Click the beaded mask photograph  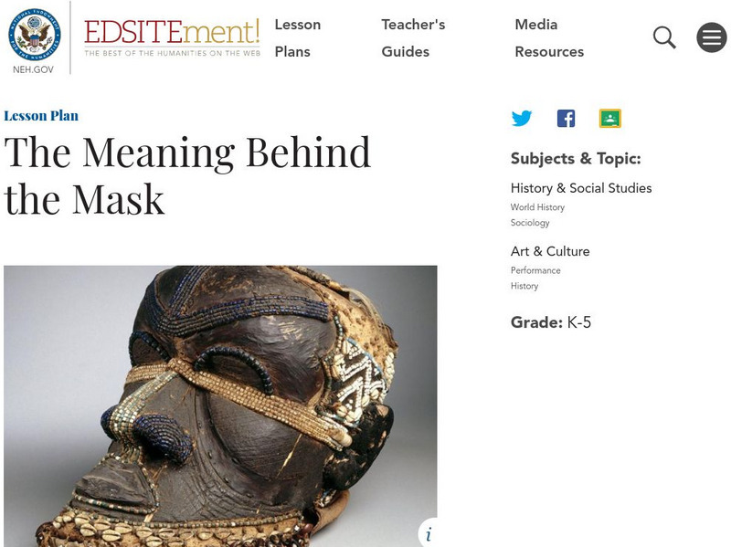tap(220, 406)
